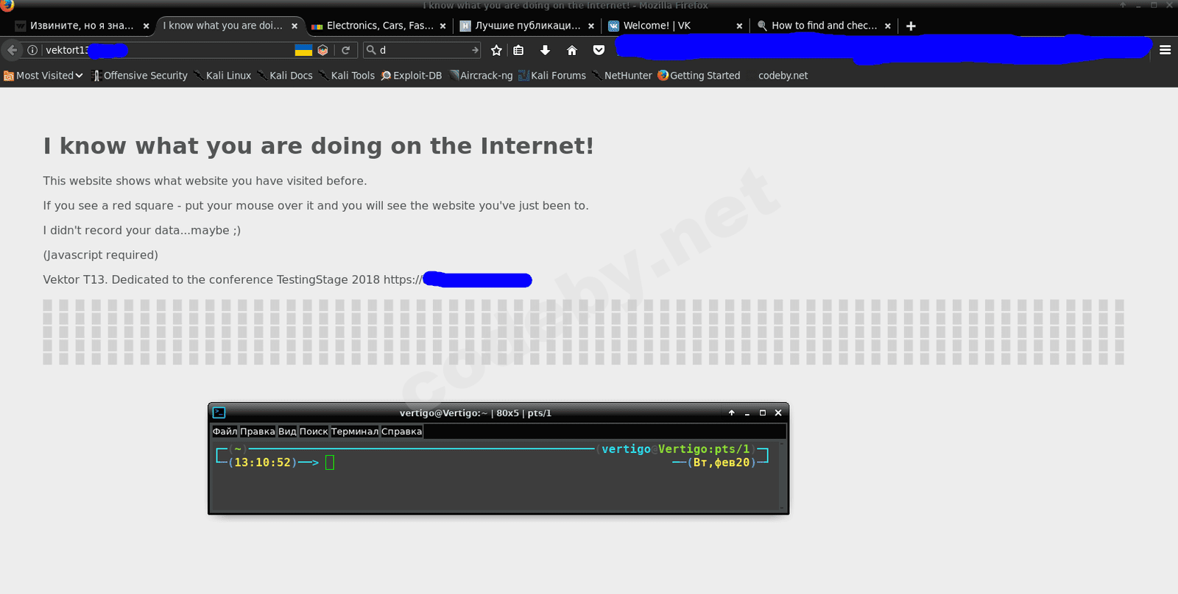Open the Firefox hamburger menu
Image resolution: width=1178 pixels, height=594 pixels.
(x=1165, y=50)
